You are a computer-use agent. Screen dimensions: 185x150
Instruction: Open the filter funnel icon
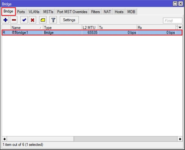(53, 20)
